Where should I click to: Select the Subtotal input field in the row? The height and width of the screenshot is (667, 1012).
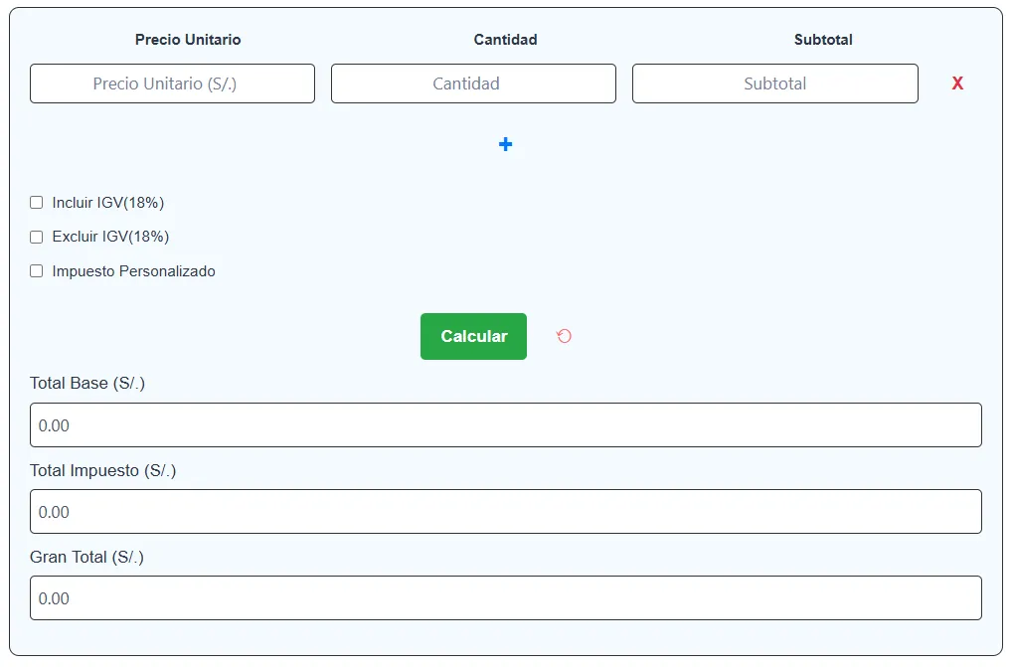point(774,83)
